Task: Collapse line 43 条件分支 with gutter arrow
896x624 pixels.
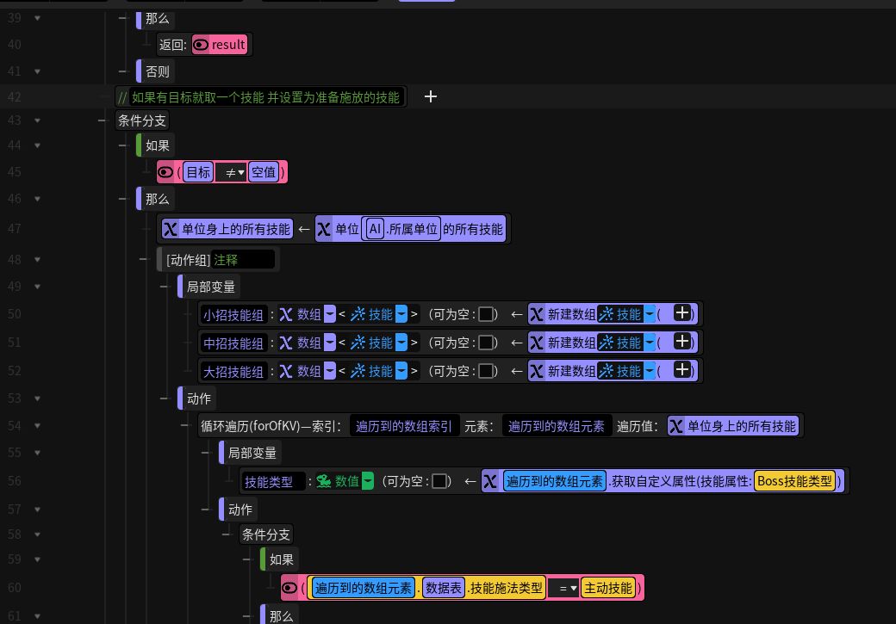Action: pos(37,120)
